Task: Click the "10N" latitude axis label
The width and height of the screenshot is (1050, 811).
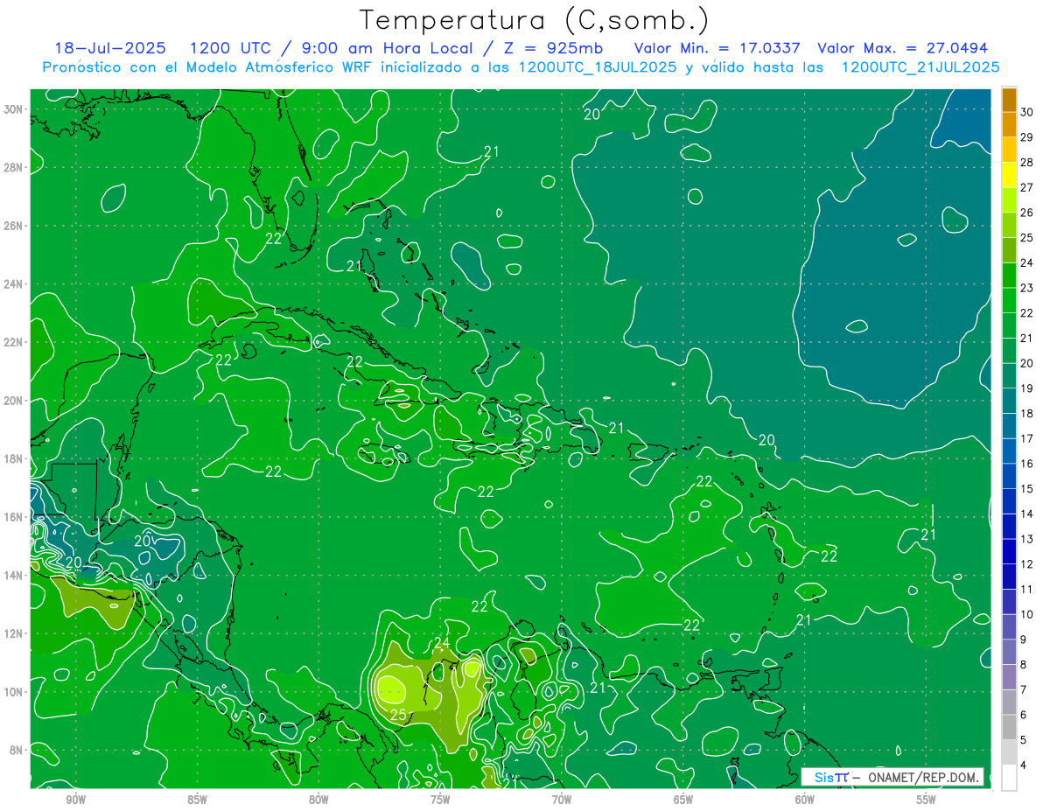Action: click(x=13, y=692)
